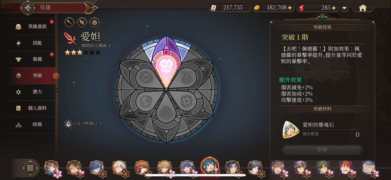391x180 pixels.
Task: Open the hero list menu icon
Action: [x=30, y=168]
